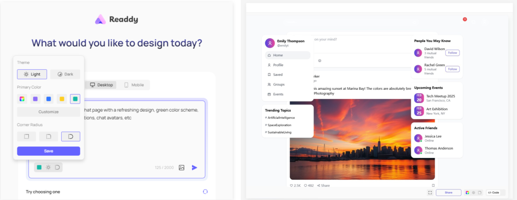
Task: Click the Readdy logo
Action: point(116,20)
